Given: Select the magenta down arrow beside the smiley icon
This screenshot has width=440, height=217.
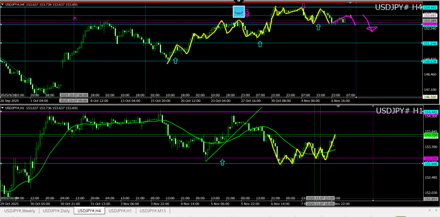Looking at the screenshot, I should coord(247,13).
